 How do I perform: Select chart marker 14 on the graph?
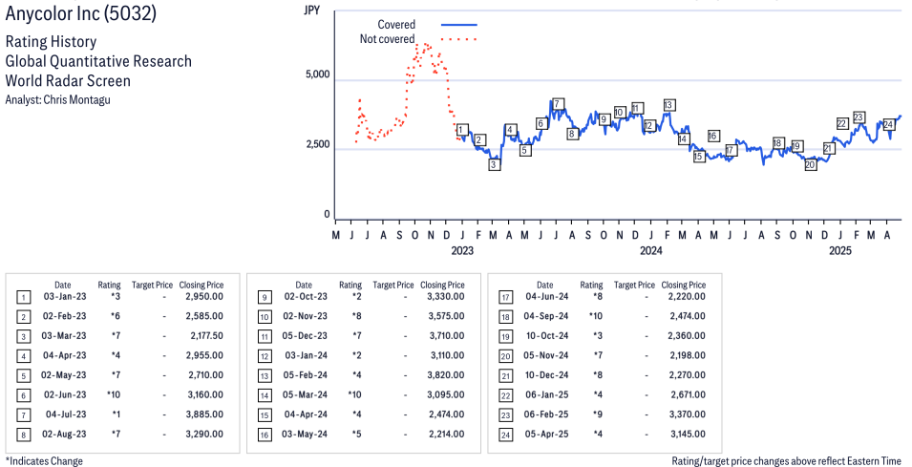tap(683, 139)
